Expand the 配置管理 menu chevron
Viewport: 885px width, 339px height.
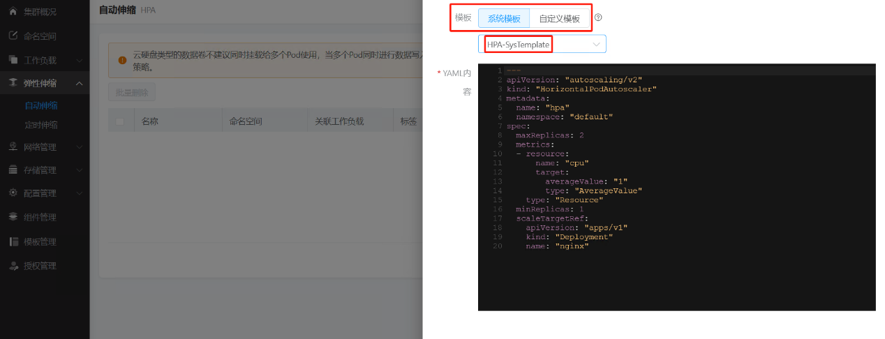point(80,193)
